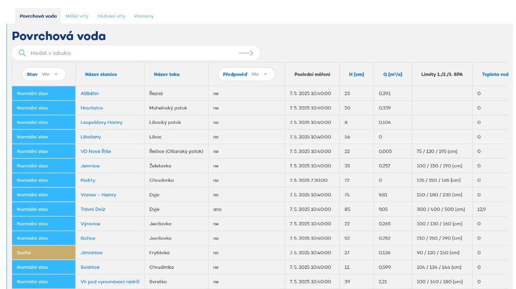Screen dimensions: 516x289
Task: Click the Poslední měření column header
Action: [312, 75]
